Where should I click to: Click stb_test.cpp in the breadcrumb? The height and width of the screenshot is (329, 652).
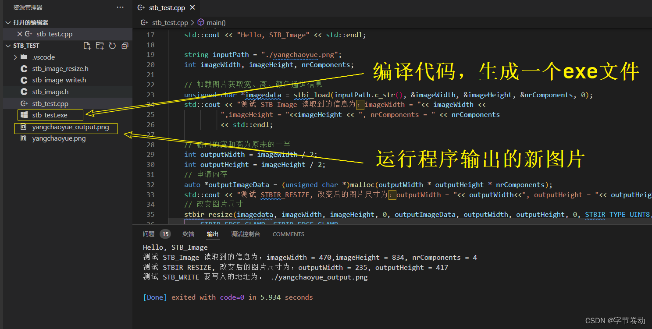pyautogui.click(x=170, y=22)
